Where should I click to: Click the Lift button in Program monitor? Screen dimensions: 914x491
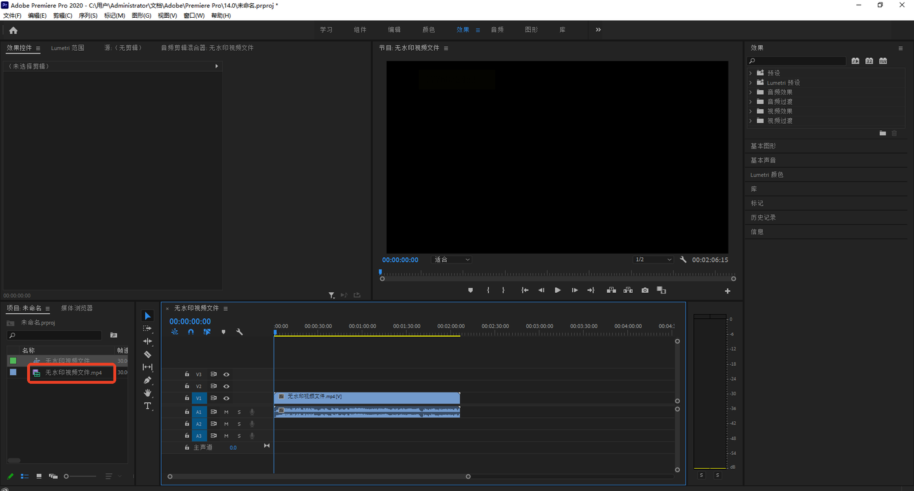(x=611, y=290)
